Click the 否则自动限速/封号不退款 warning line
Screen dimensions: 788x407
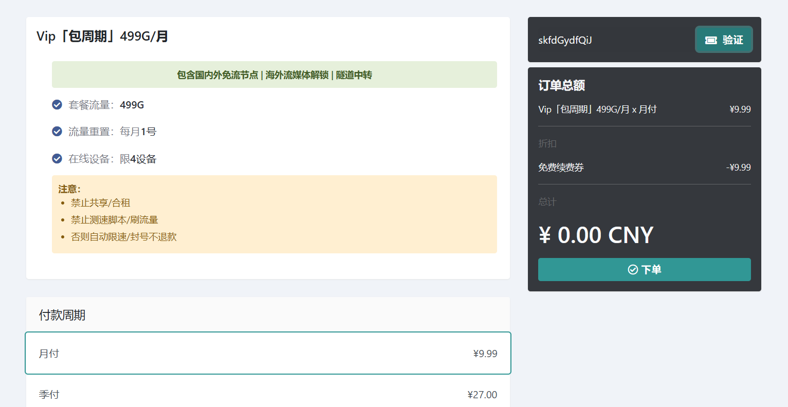click(123, 237)
